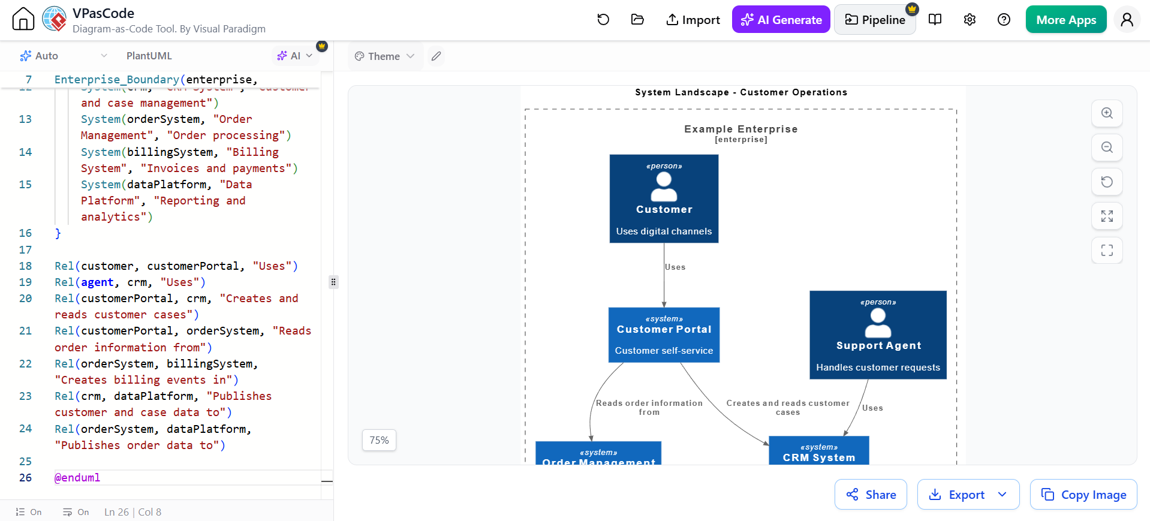Screen dimensions: 1150x521
Task: Go to the home page icon
Action: [23, 19]
